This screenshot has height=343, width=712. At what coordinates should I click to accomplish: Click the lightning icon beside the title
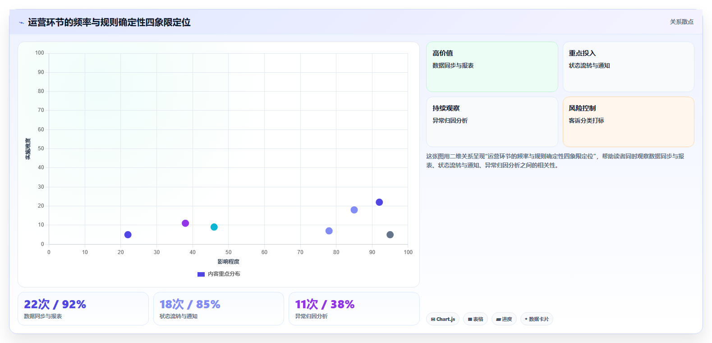(x=21, y=23)
